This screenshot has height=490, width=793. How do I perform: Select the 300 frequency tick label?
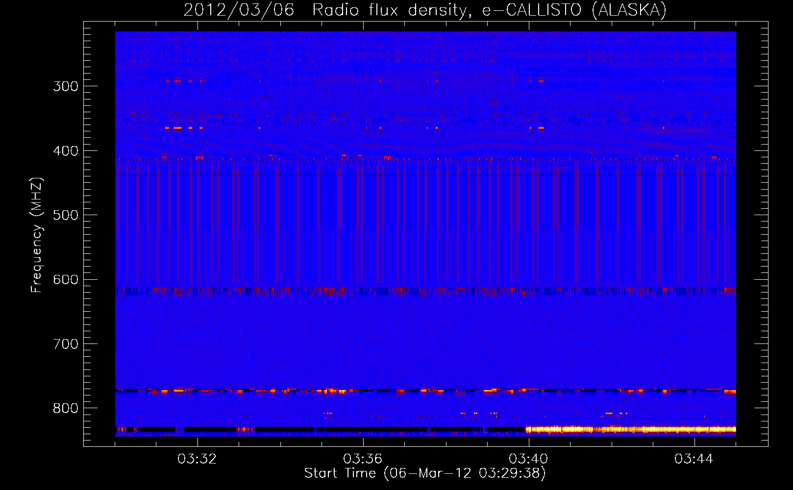click(66, 86)
